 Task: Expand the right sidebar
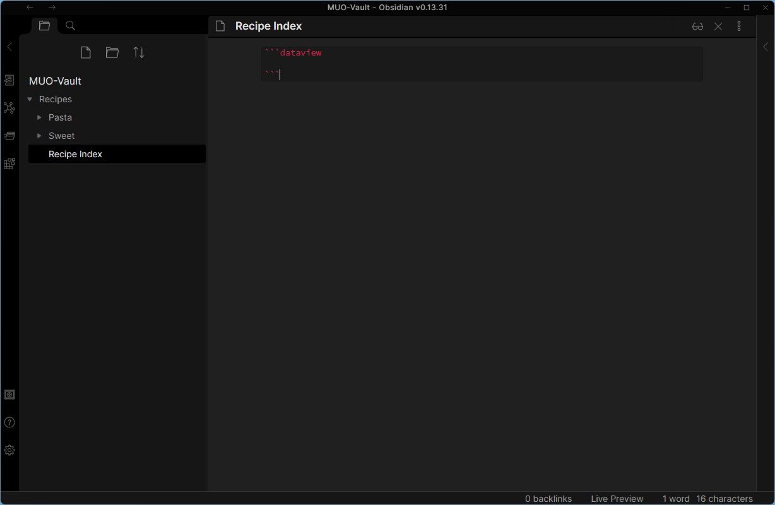point(766,47)
